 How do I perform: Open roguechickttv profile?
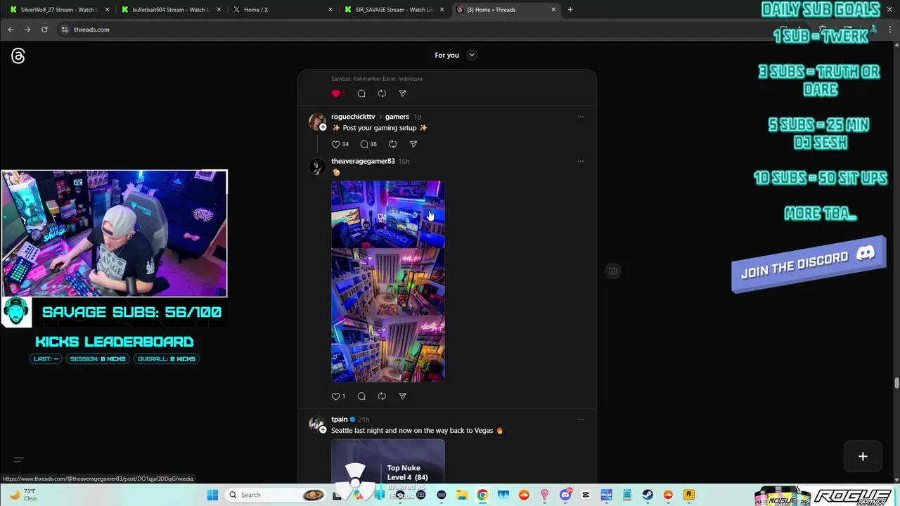tap(353, 117)
